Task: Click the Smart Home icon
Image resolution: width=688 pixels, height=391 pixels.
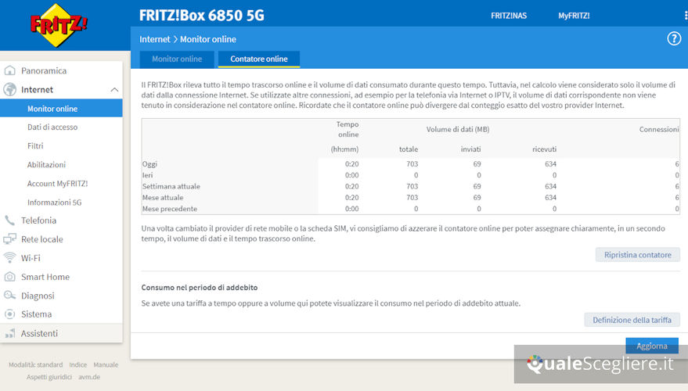Action: coord(9,277)
